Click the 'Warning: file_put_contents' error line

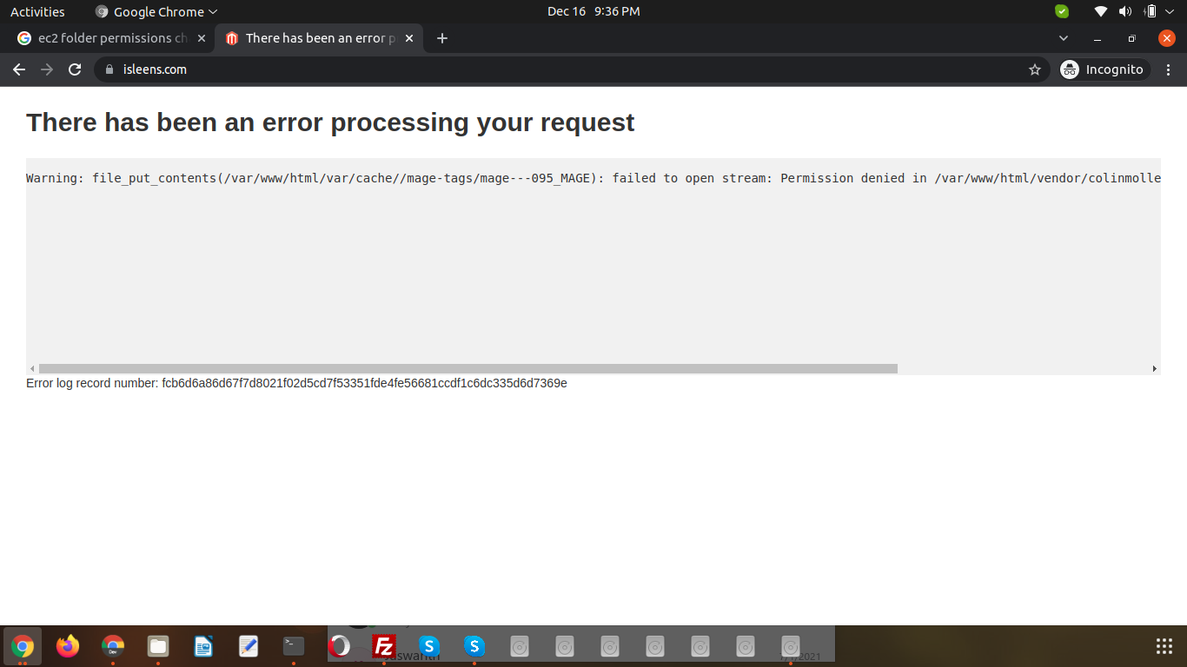point(593,178)
